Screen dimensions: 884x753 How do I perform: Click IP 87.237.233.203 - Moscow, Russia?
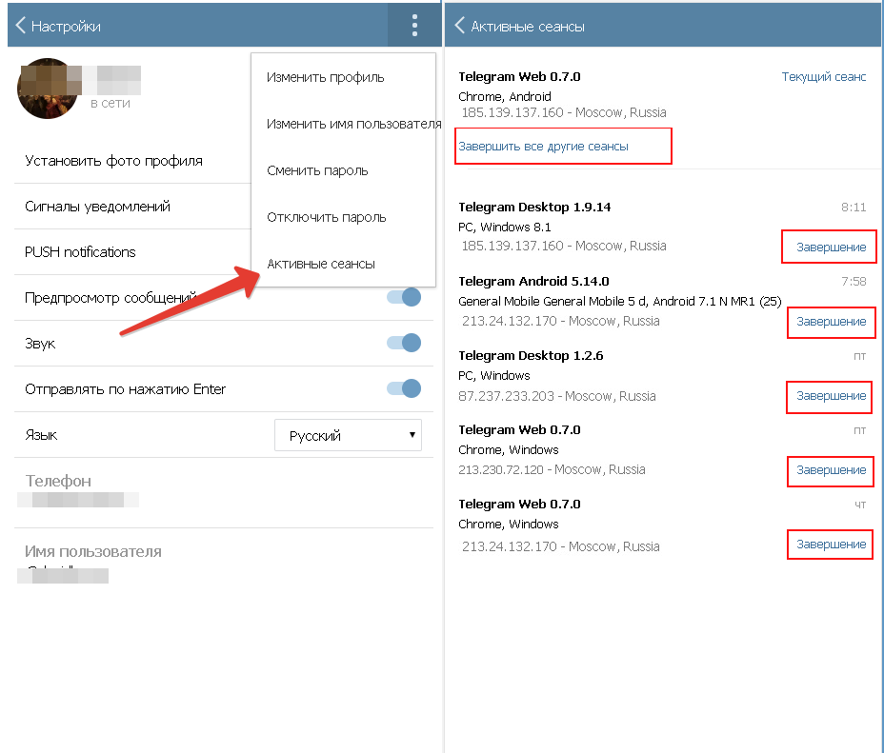pos(557,397)
